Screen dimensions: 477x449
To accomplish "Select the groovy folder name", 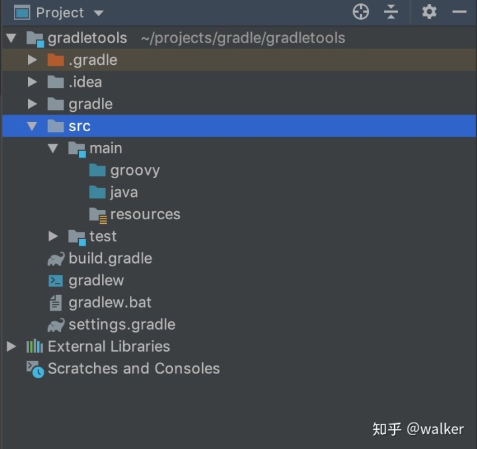I will (135, 171).
